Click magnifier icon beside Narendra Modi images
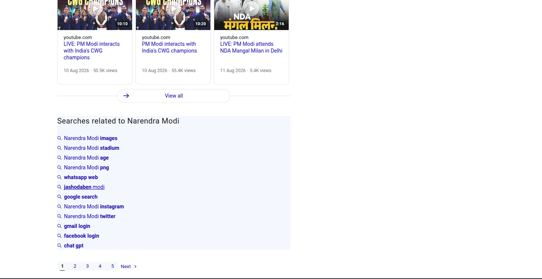 59,138
